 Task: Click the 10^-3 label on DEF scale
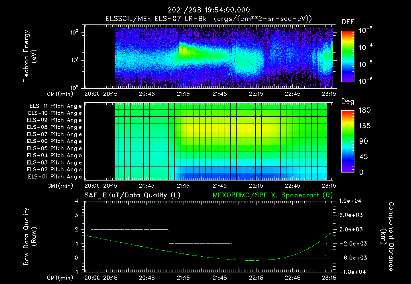coord(365,30)
